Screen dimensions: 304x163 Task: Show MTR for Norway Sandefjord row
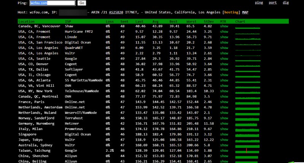coord(224,118)
